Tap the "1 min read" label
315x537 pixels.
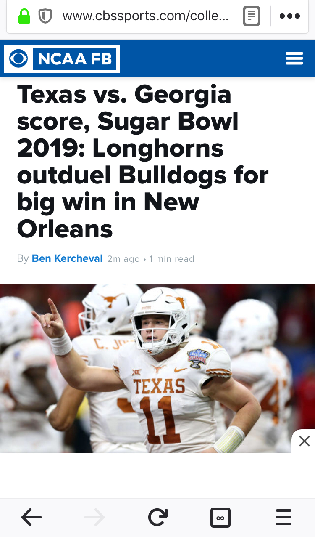pos(172,259)
